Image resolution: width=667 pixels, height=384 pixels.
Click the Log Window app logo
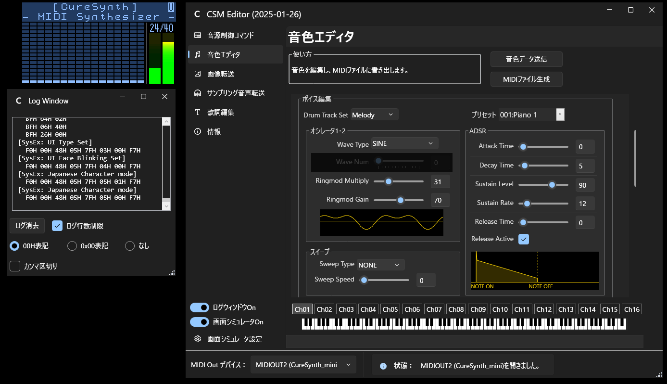point(19,101)
